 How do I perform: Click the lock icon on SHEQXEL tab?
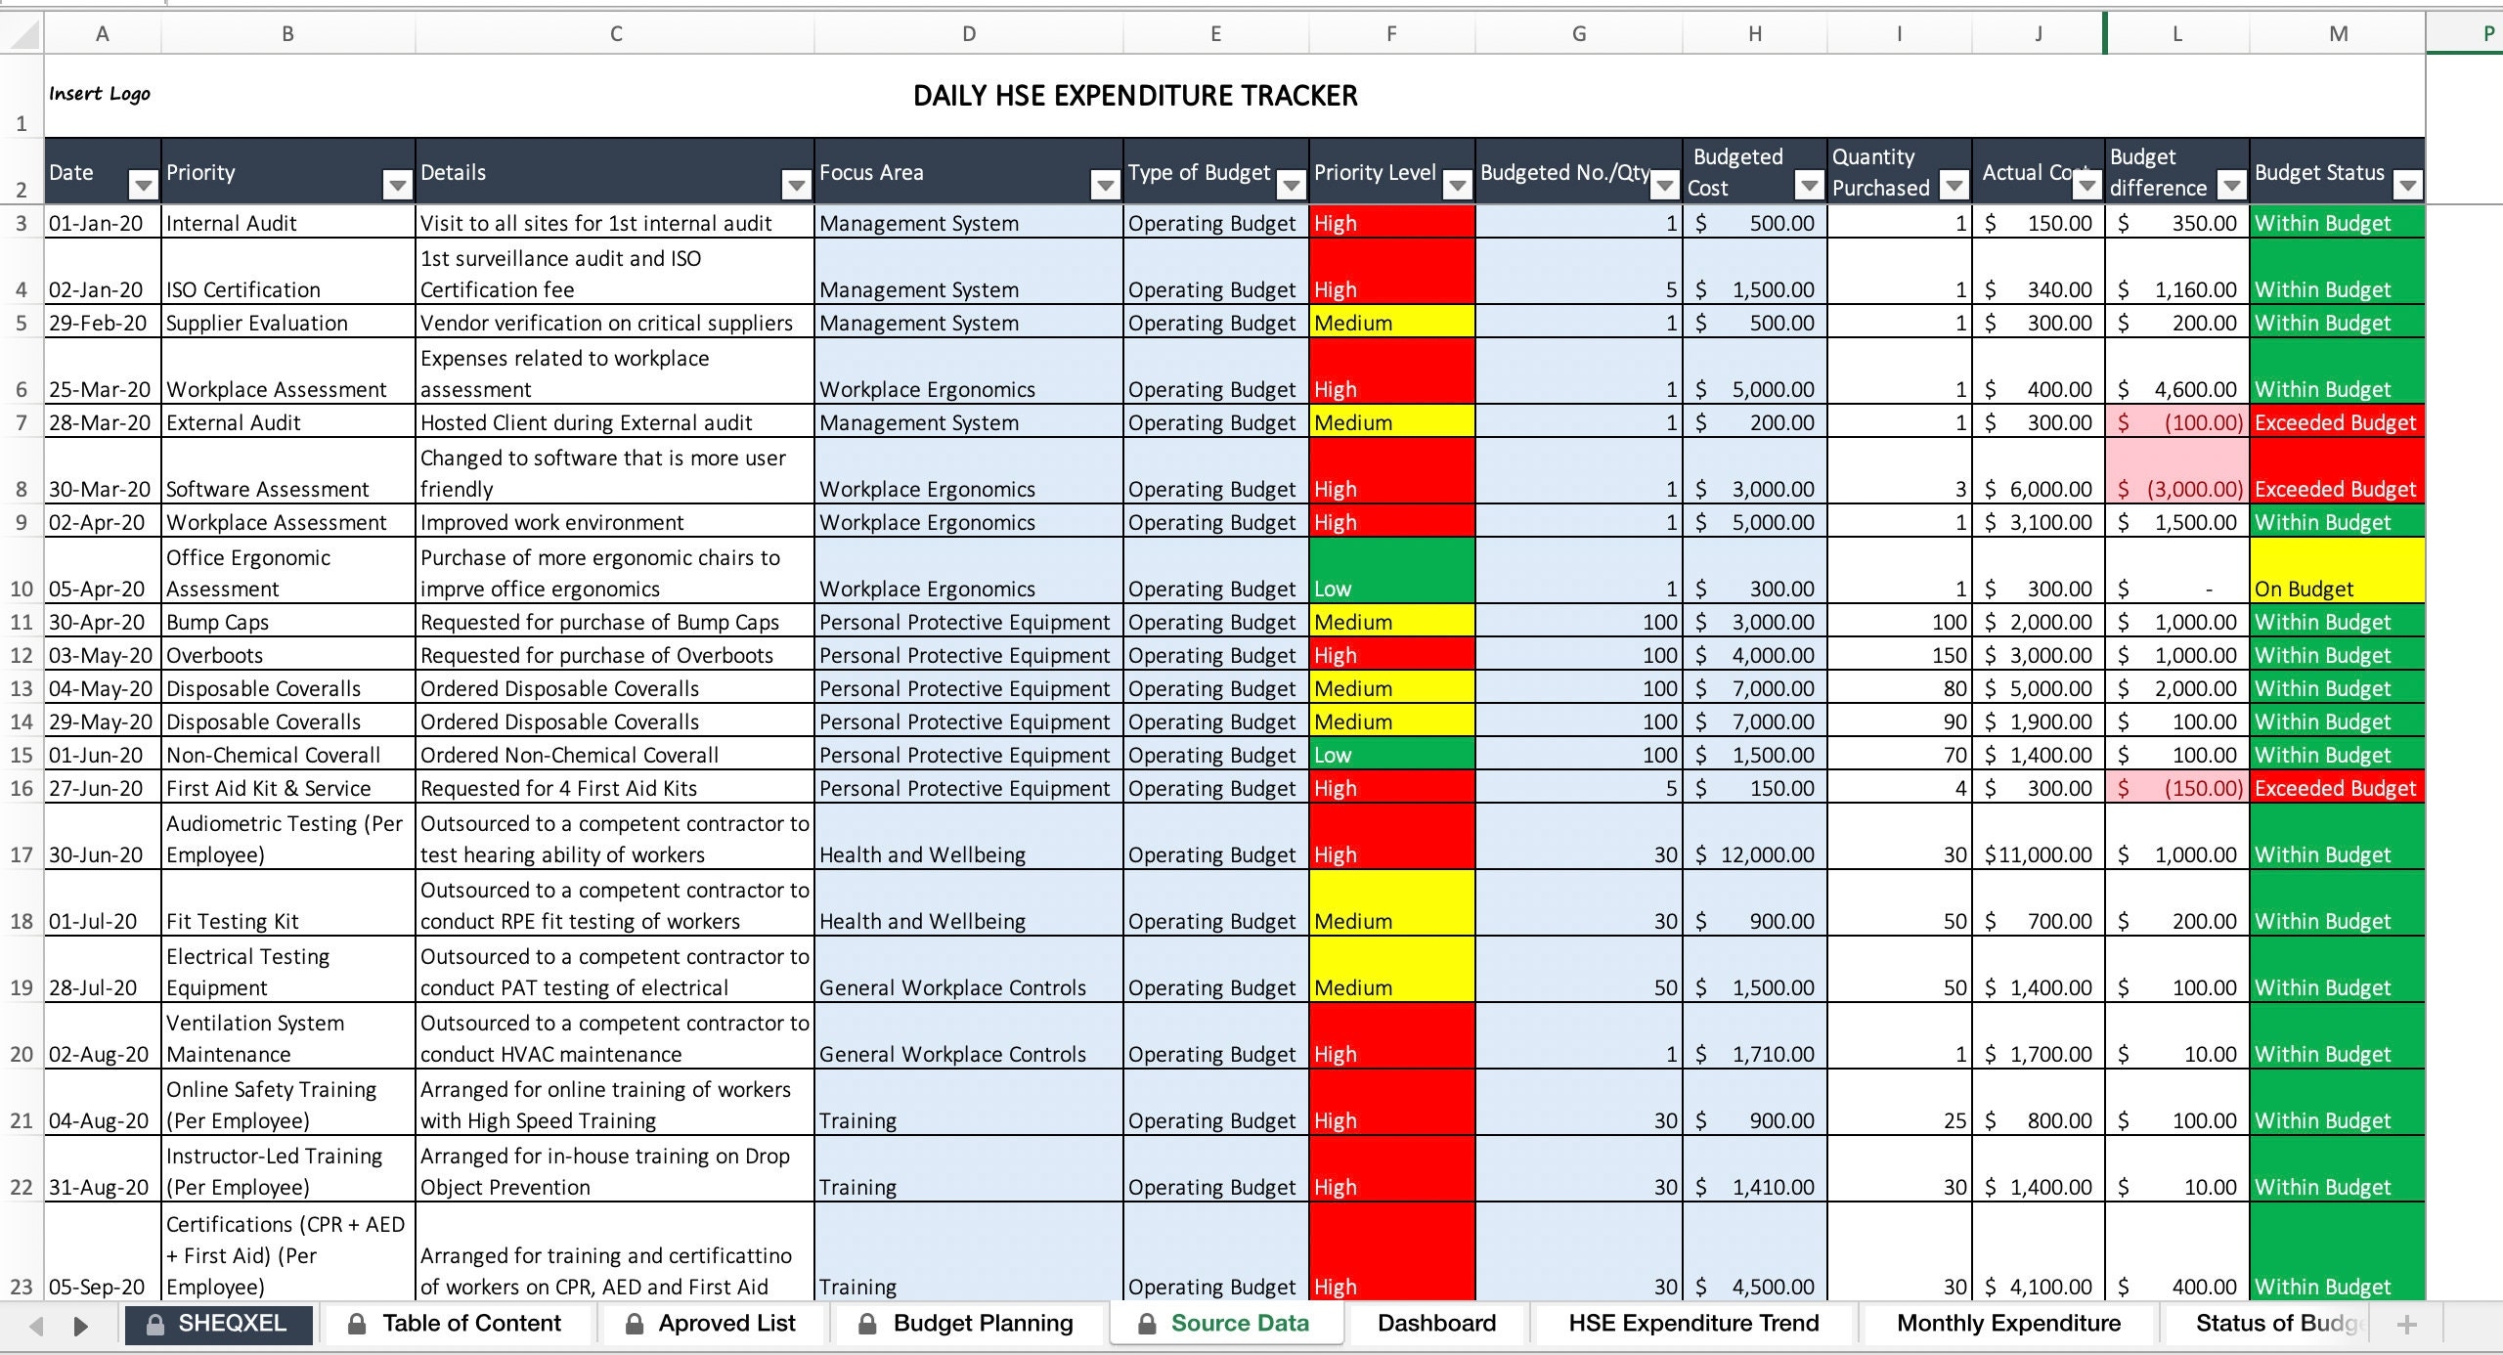click(x=154, y=1325)
